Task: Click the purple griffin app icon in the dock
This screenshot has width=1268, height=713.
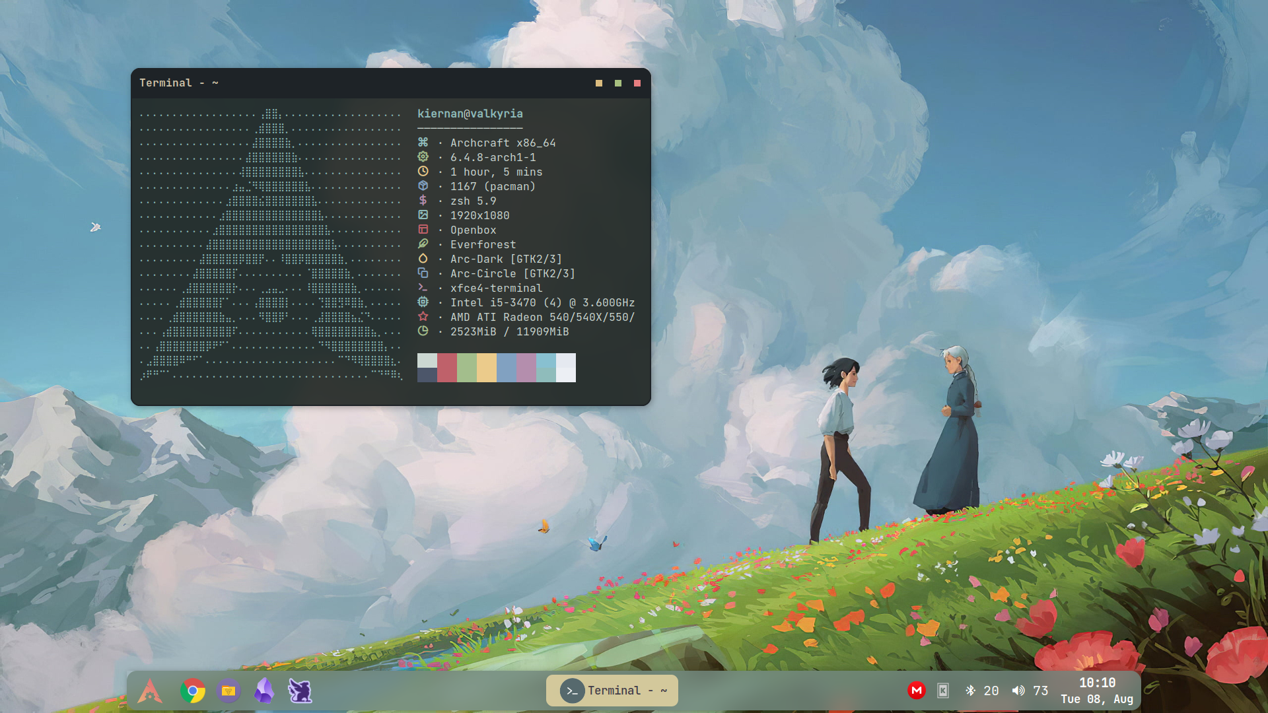Action: (x=300, y=691)
